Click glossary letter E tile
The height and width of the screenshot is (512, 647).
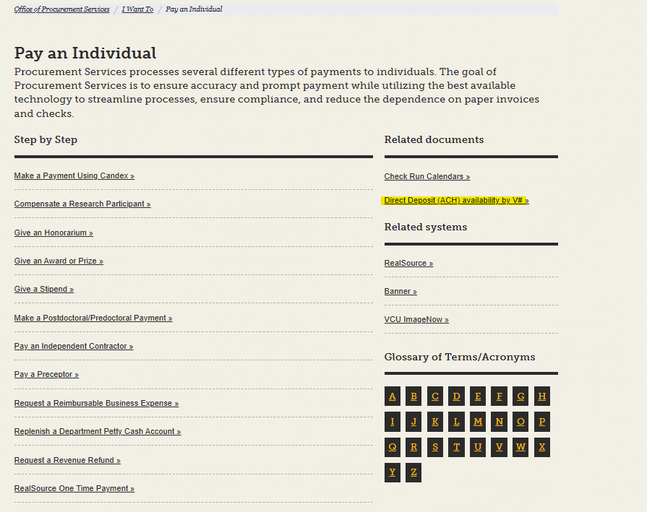(478, 396)
